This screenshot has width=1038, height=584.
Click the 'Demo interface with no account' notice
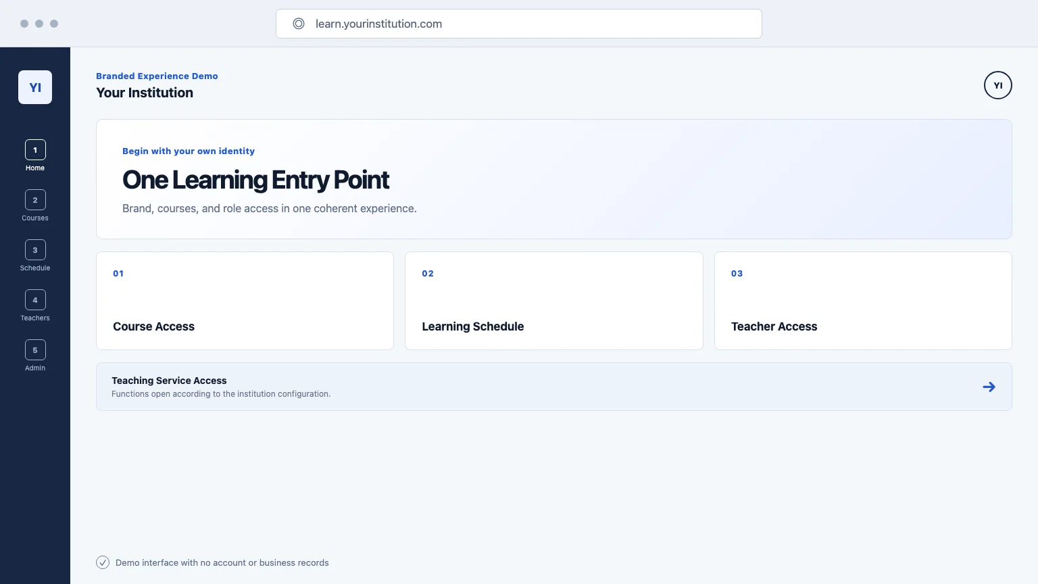[x=222, y=562]
